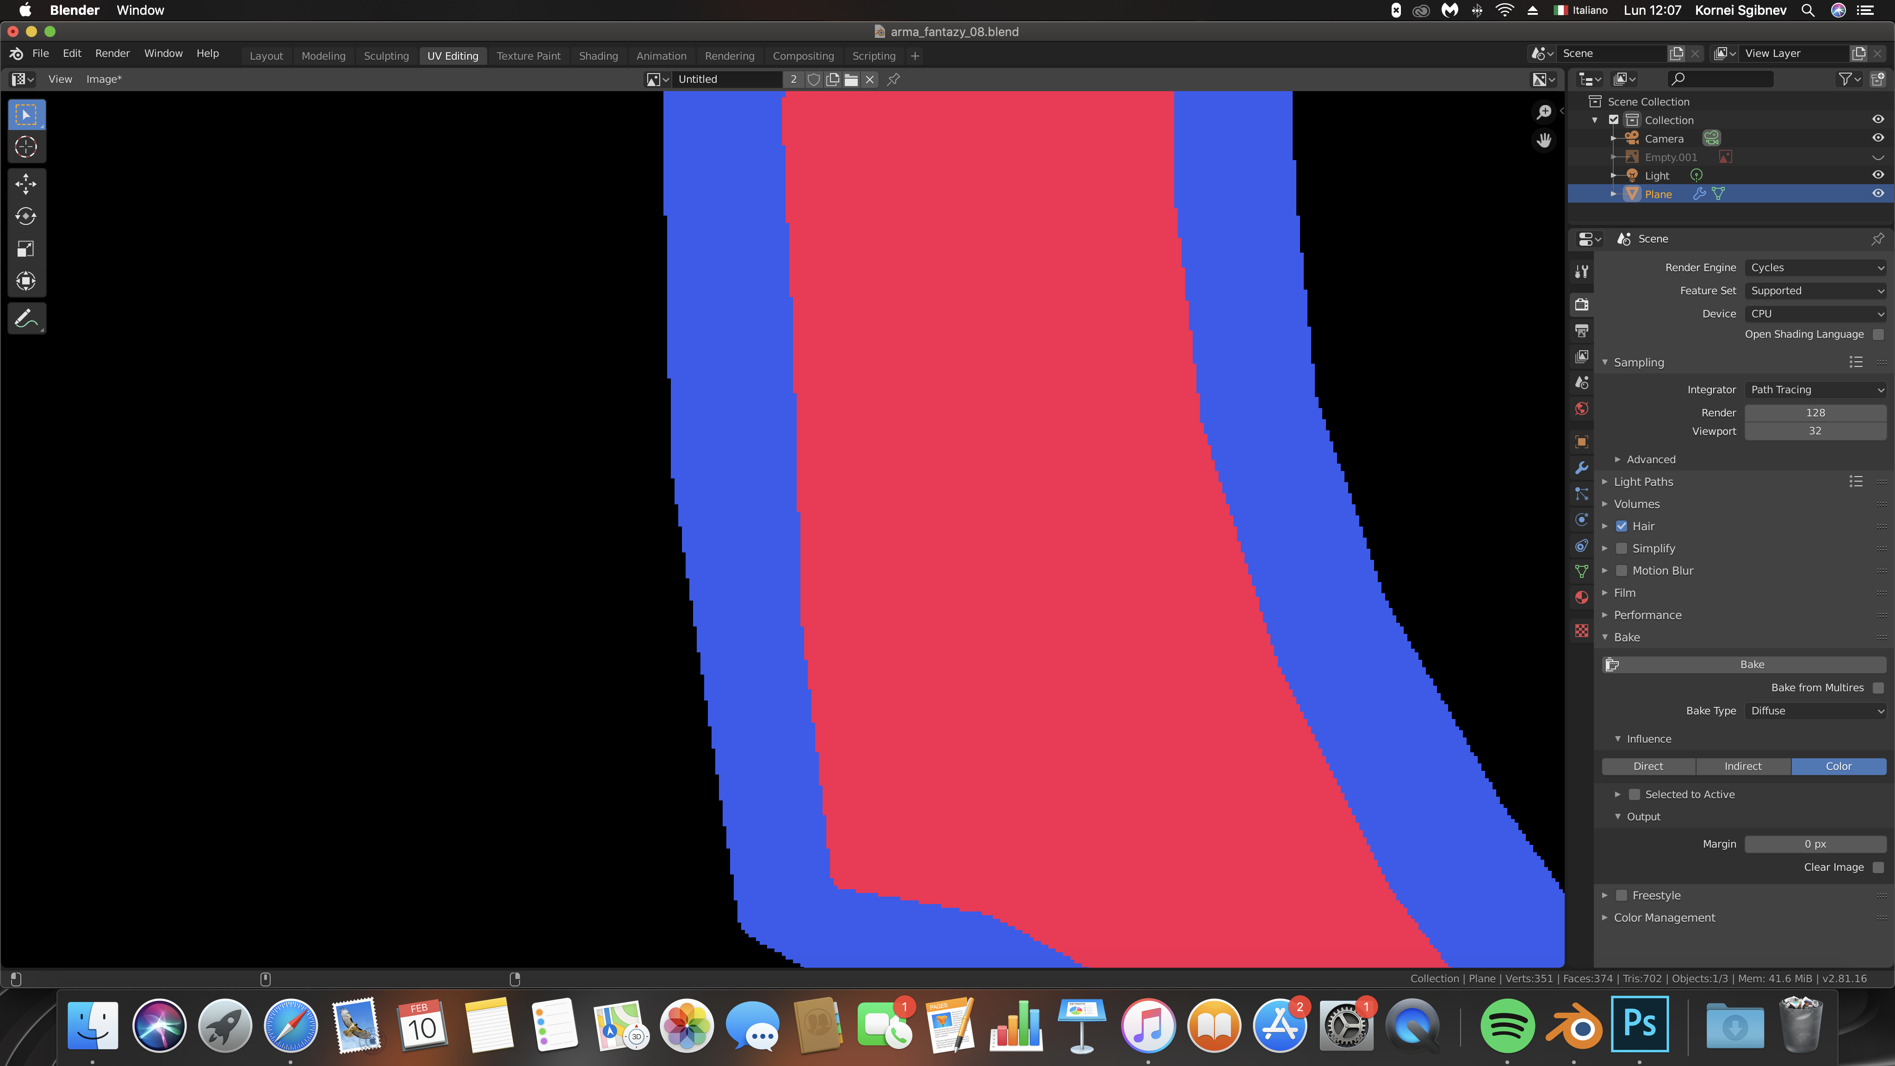Open the Image menu in the UV editor
1895x1066 pixels.
(103, 79)
